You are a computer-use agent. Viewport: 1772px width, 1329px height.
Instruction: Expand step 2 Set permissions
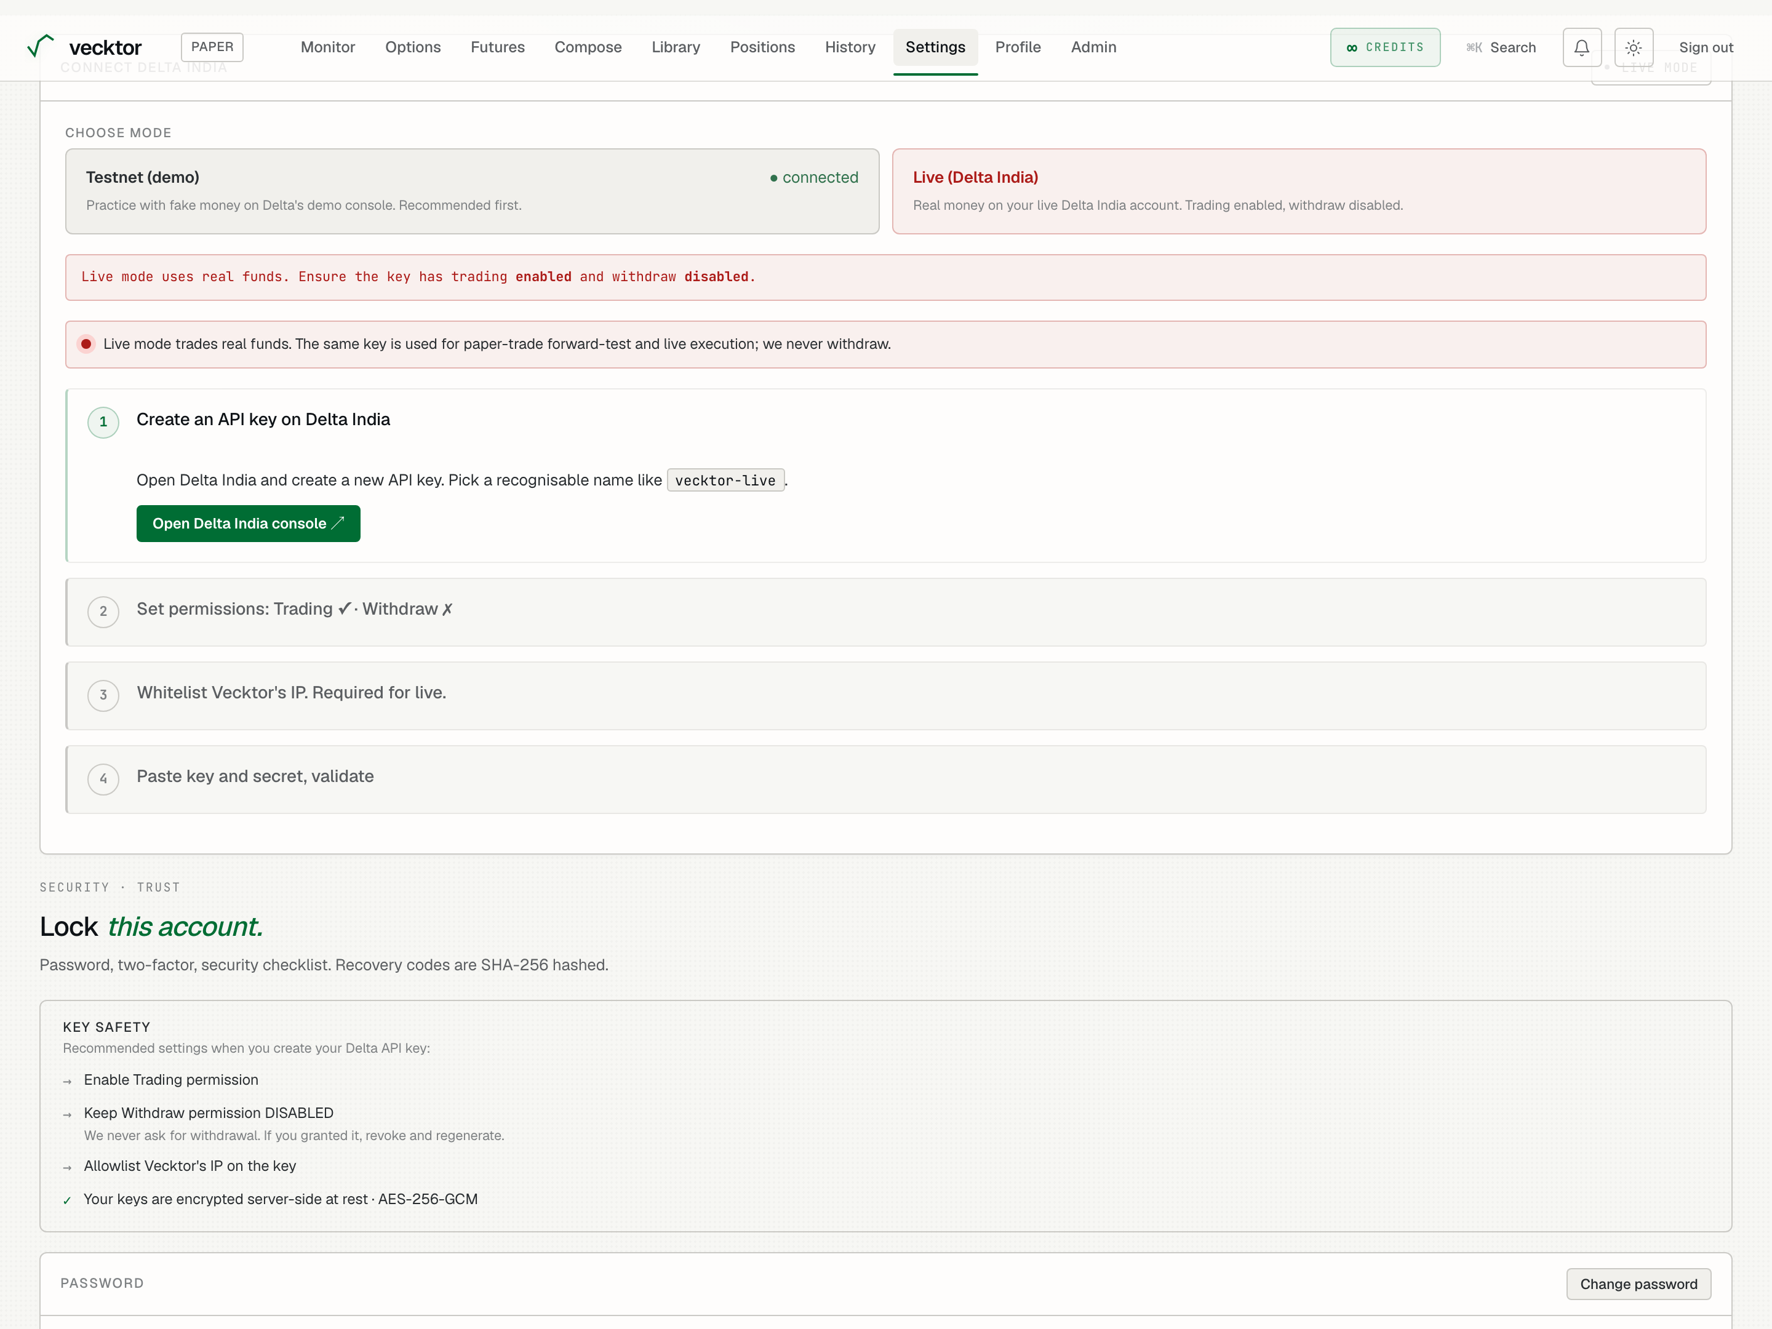[x=886, y=612]
